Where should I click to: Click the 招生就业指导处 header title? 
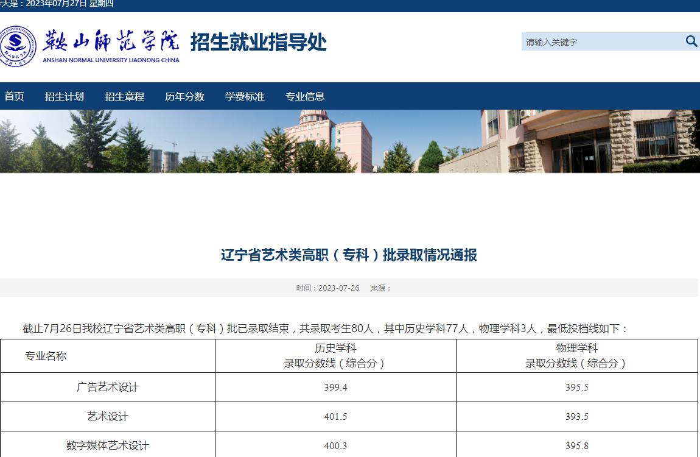coord(259,43)
